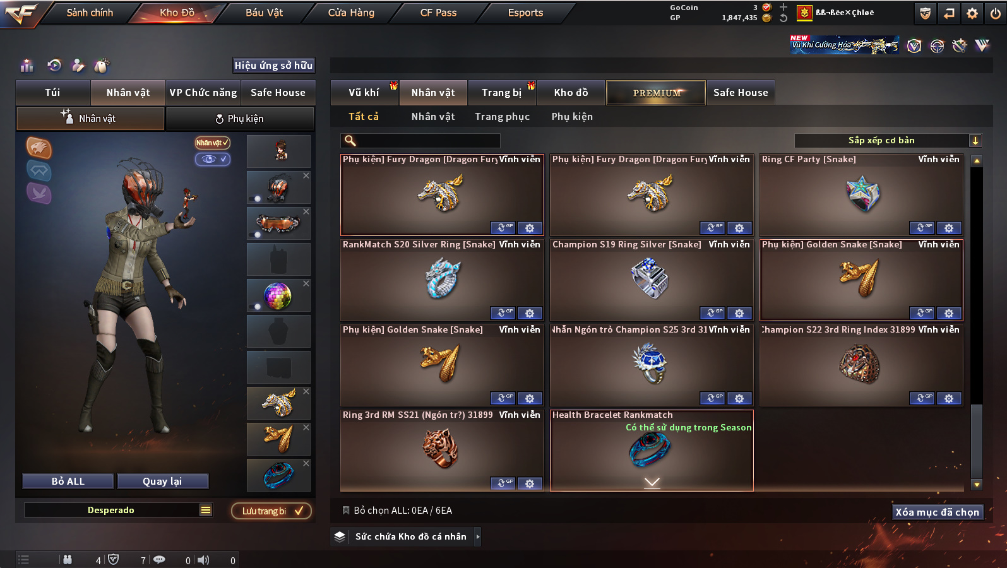Click the Xóa mục đã chọn button

(x=938, y=512)
